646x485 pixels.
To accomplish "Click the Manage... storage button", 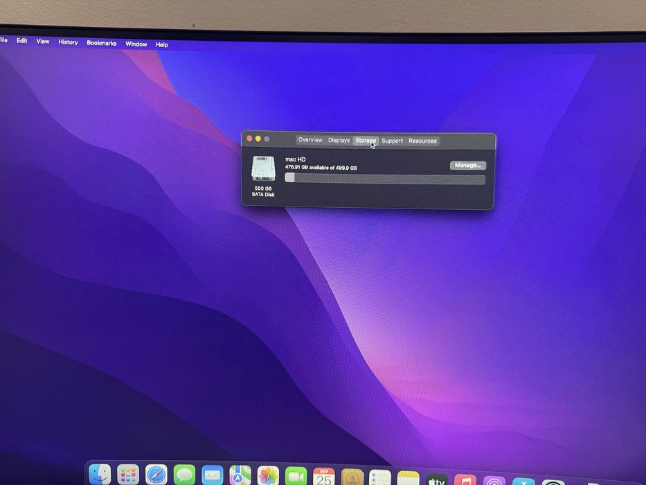I will pos(468,165).
